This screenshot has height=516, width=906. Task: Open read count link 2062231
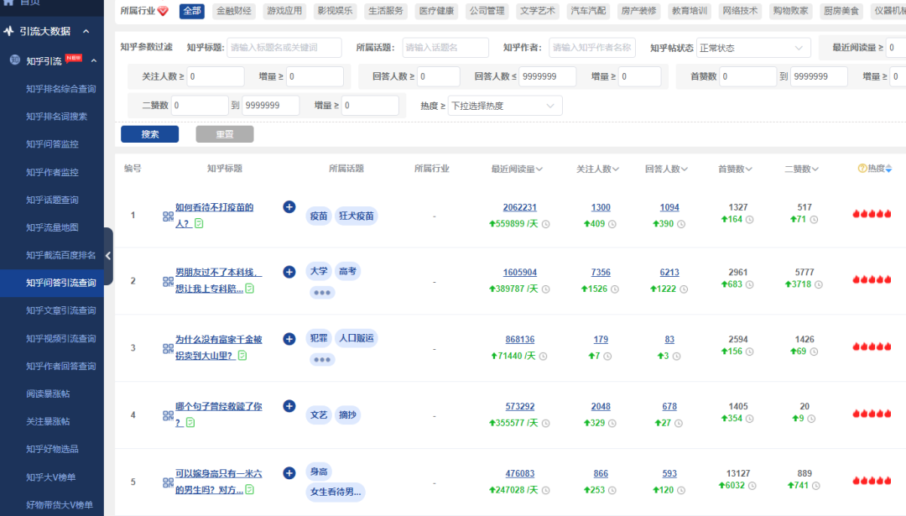click(520, 207)
